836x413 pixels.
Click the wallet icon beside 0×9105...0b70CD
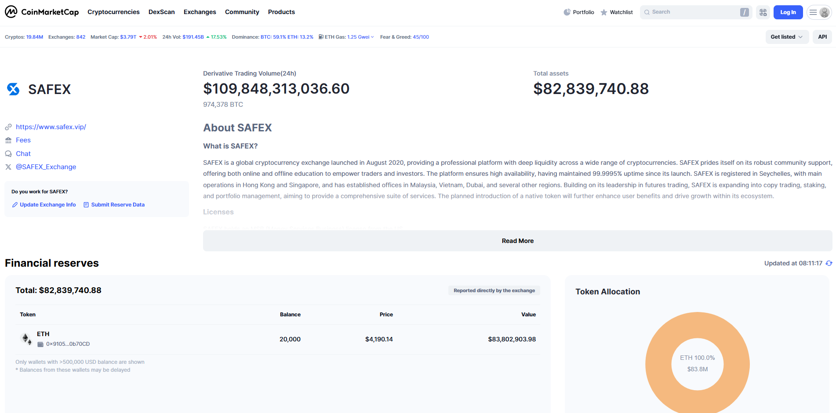tap(40, 344)
